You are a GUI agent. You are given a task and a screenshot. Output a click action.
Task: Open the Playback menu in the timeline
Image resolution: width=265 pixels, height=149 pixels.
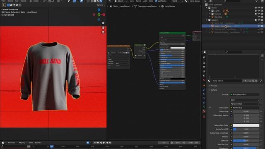point(13,143)
